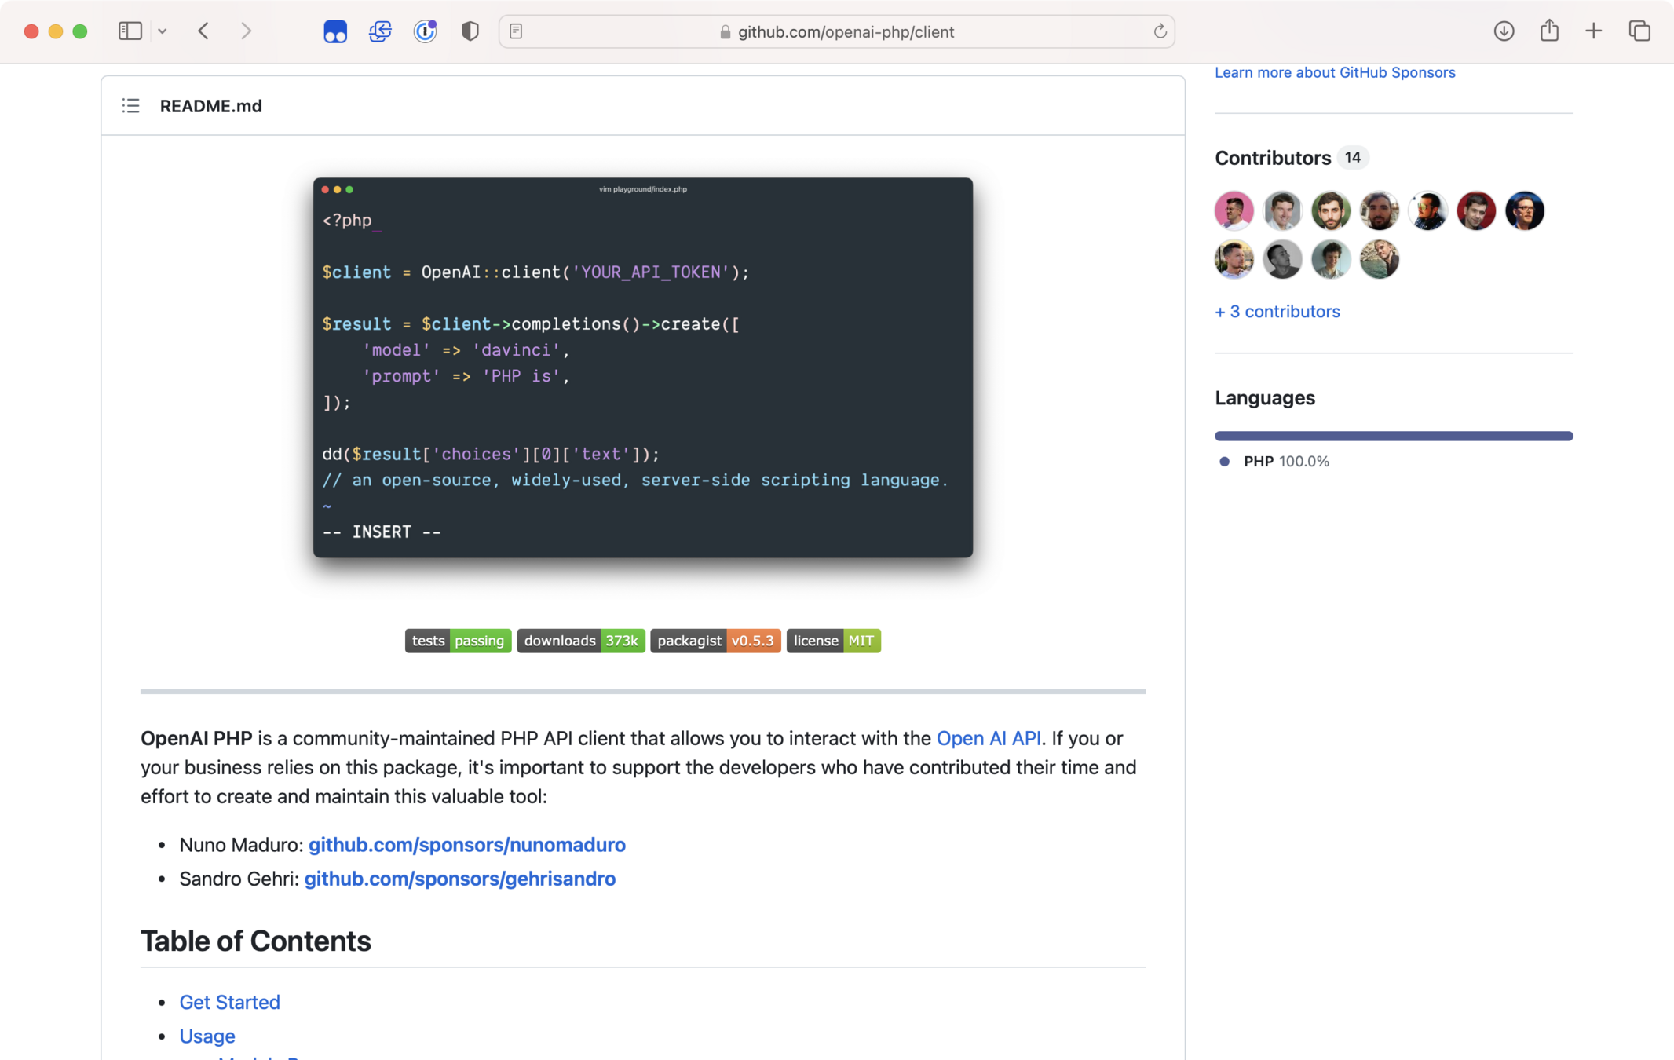Open the first contributor avatar
This screenshot has height=1060, width=1674.
pyautogui.click(x=1234, y=210)
